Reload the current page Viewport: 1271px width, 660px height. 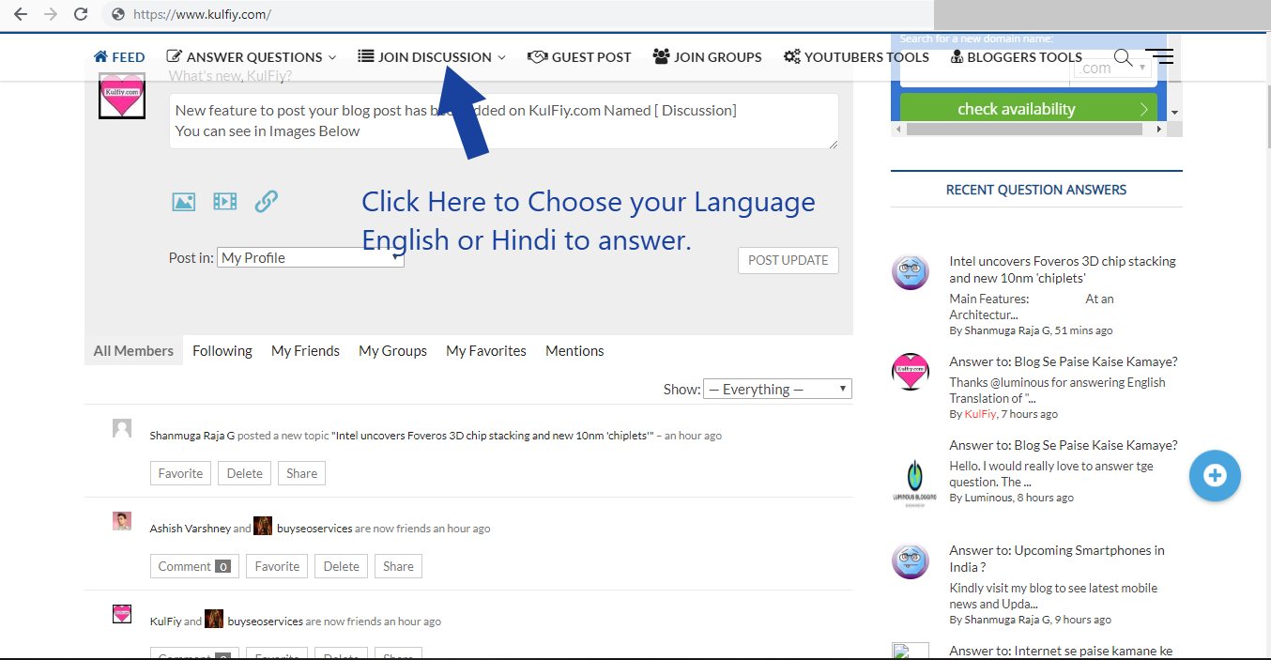(x=81, y=14)
